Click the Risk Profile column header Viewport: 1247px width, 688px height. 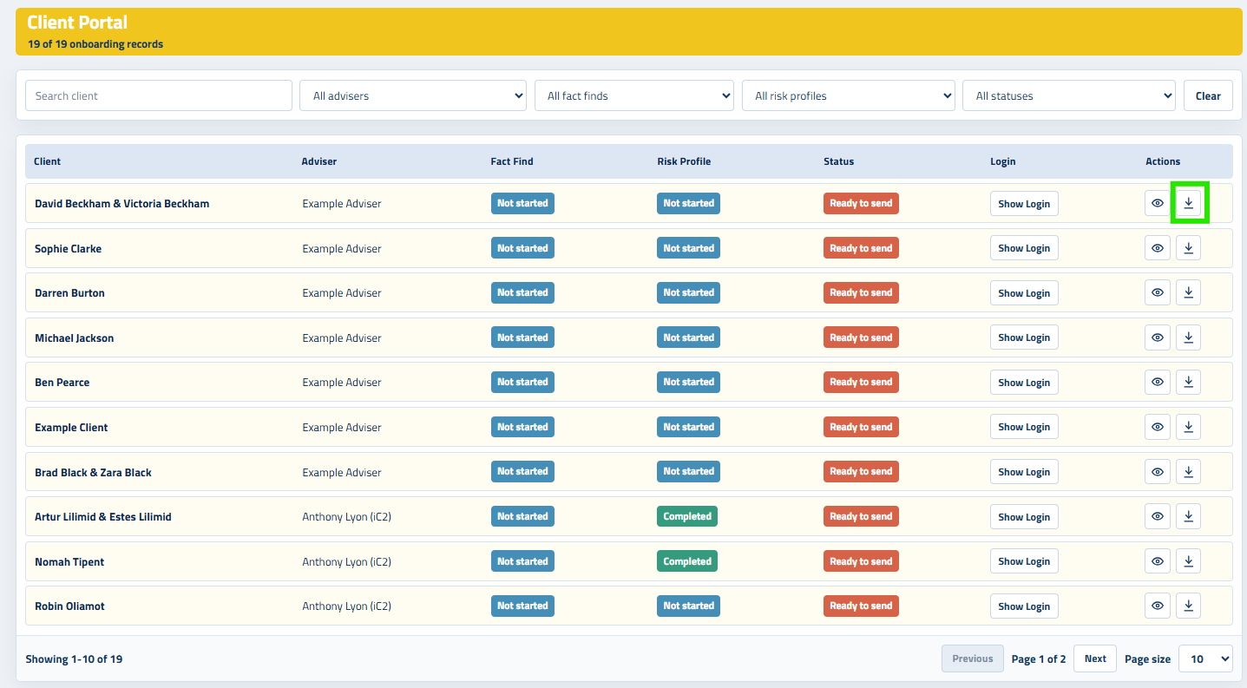686,161
